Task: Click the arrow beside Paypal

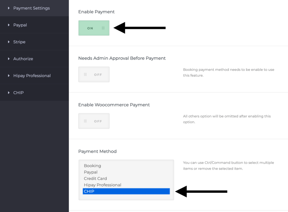Action: coord(9,25)
